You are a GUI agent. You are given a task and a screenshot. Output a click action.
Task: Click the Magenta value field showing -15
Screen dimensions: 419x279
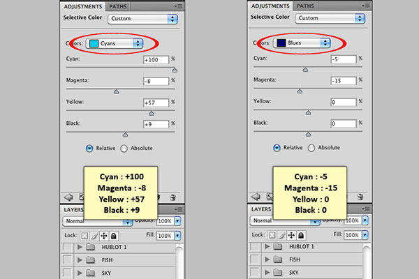click(344, 81)
